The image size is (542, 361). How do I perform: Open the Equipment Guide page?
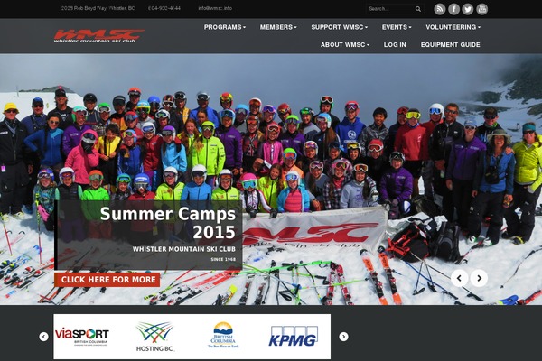(451, 44)
